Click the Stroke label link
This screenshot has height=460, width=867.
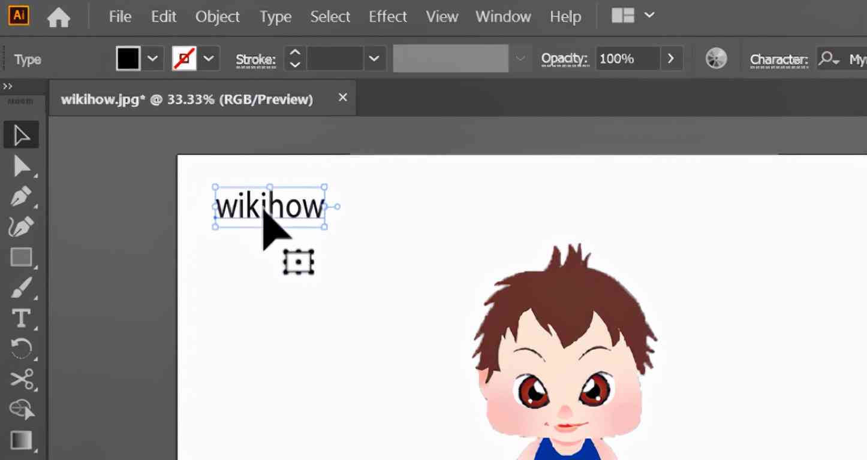click(x=255, y=60)
